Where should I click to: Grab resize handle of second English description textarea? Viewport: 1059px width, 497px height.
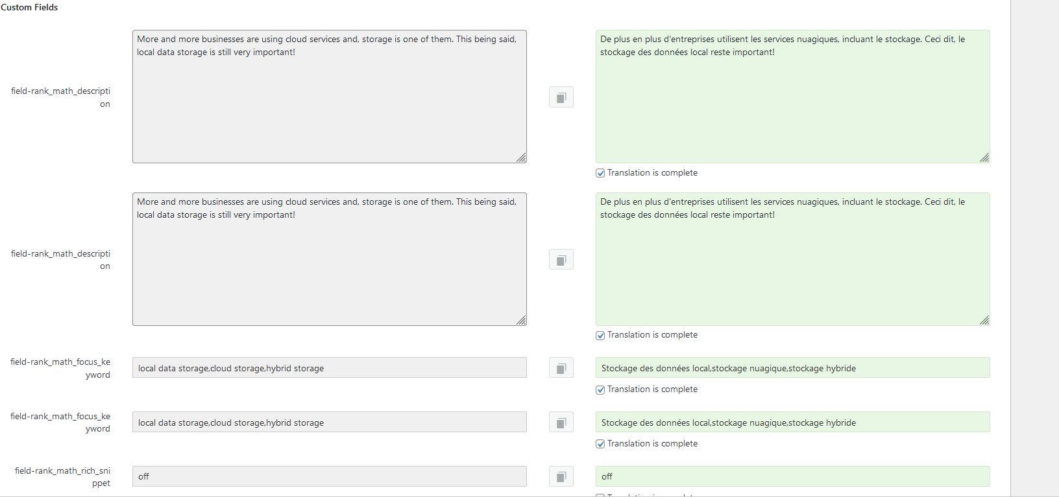(x=521, y=320)
